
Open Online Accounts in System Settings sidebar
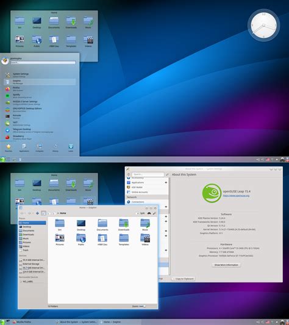tap(147, 192)
